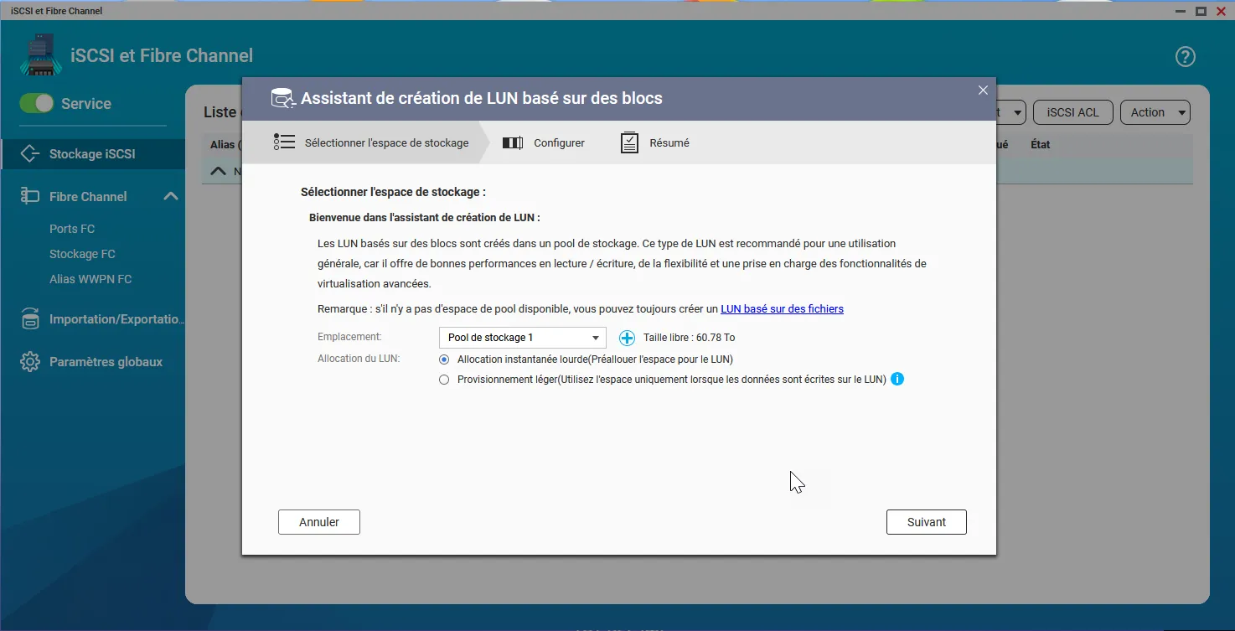
Task: Select Allocation instantanée lourde radio button
Action: 444,359
